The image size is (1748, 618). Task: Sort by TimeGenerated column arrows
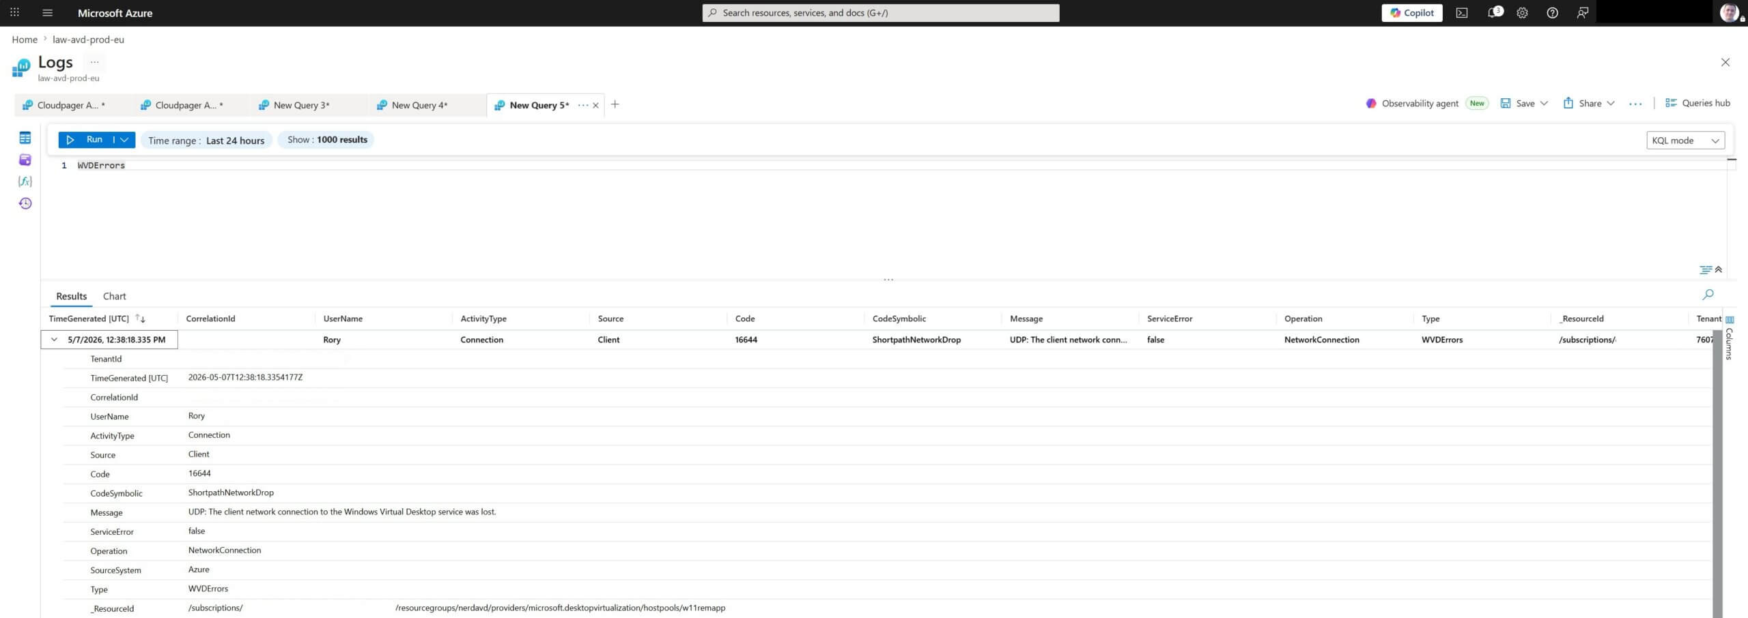click(141, 319)
